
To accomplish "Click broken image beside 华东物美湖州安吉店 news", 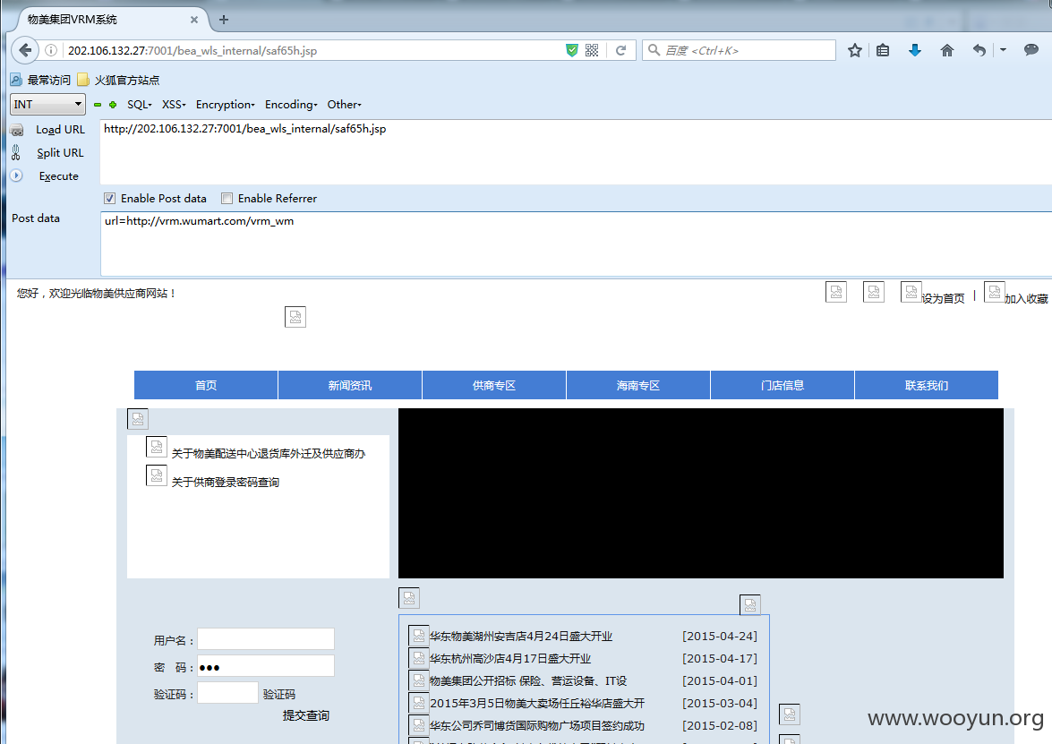I will 419,635.
